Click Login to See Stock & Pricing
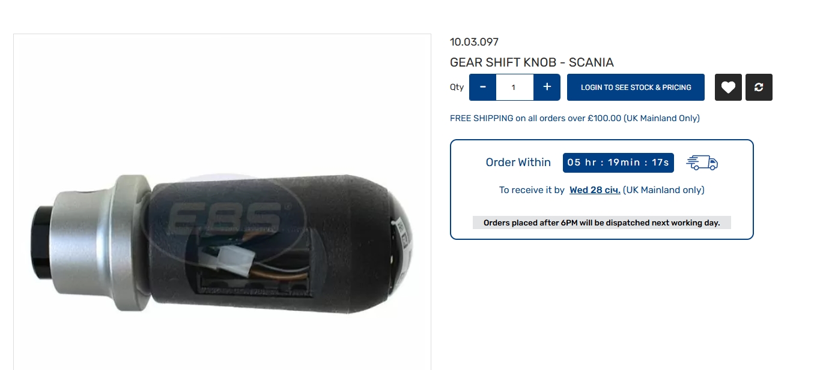 click(636, 88)
